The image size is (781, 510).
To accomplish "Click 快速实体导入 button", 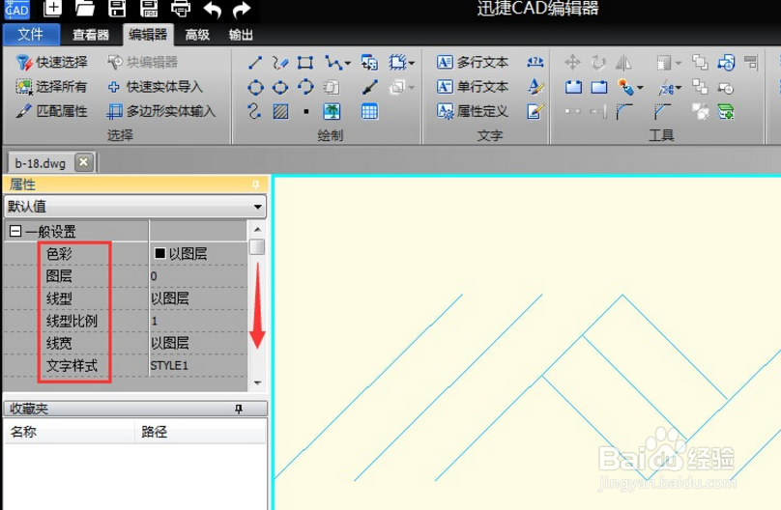I will [156, 87].
